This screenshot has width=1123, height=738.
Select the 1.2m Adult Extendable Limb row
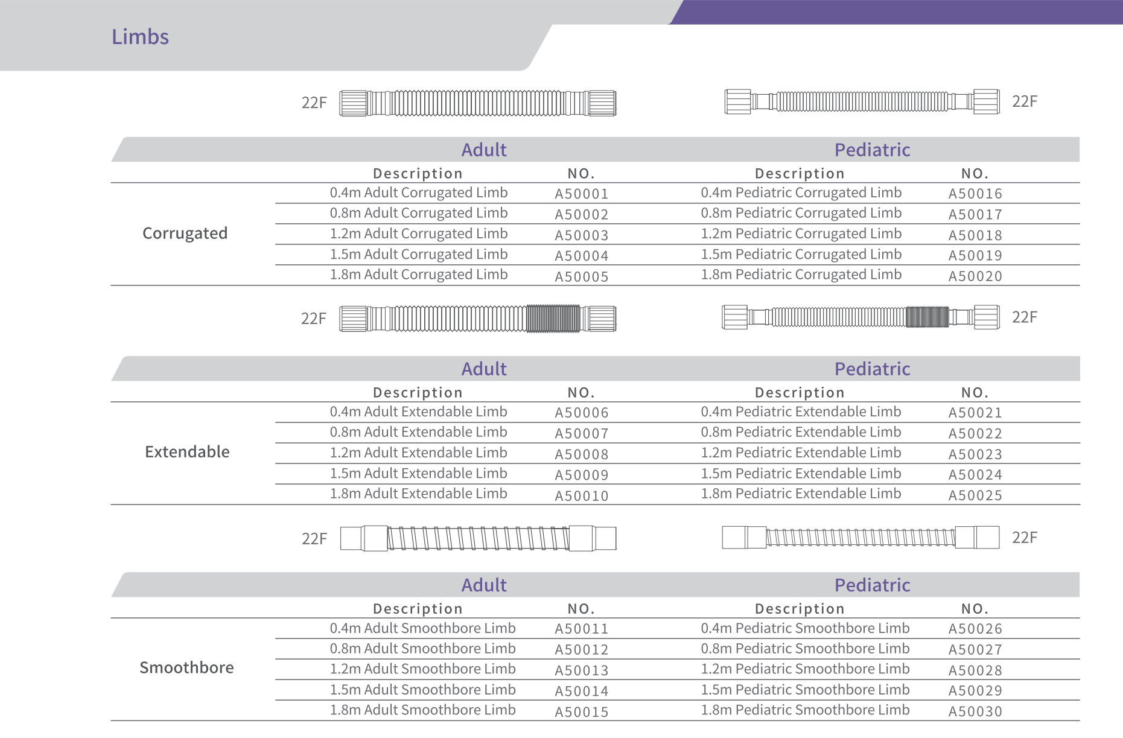418,453
